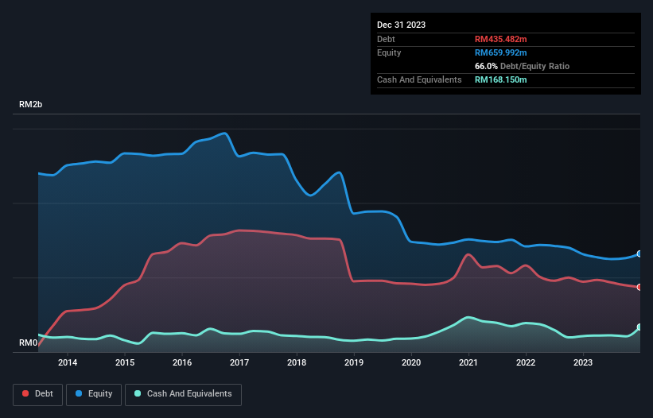Click the 2017 x-axis year label
The image size is (653, 418).
click(x=239, y=363)
